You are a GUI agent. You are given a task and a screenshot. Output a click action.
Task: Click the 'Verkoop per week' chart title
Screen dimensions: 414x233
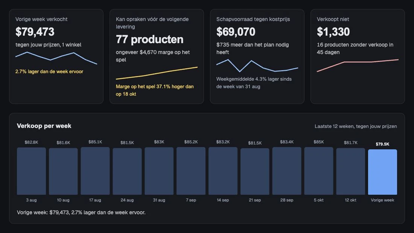point(44,126)
